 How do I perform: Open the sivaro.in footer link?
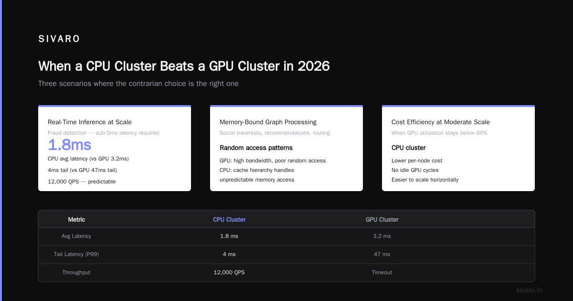[530, 290]
